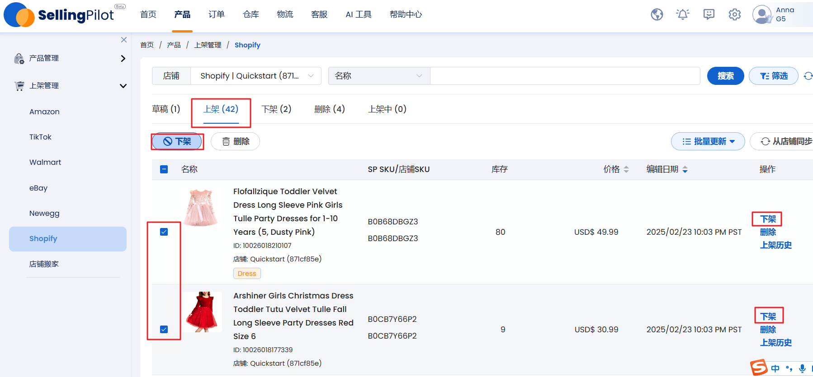
Task: Click the refresh icon beside 筛选
Action: tap(808, 76)
